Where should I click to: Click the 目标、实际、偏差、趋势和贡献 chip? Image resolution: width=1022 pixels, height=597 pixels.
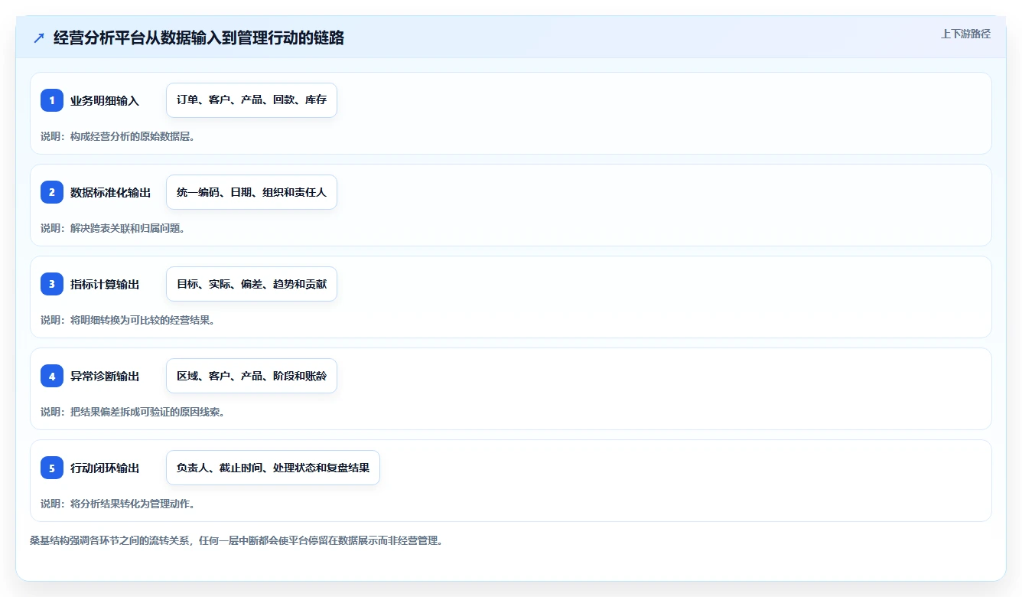coord(252,284)
